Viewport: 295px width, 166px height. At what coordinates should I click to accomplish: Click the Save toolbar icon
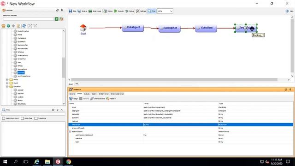click(71, 11)
